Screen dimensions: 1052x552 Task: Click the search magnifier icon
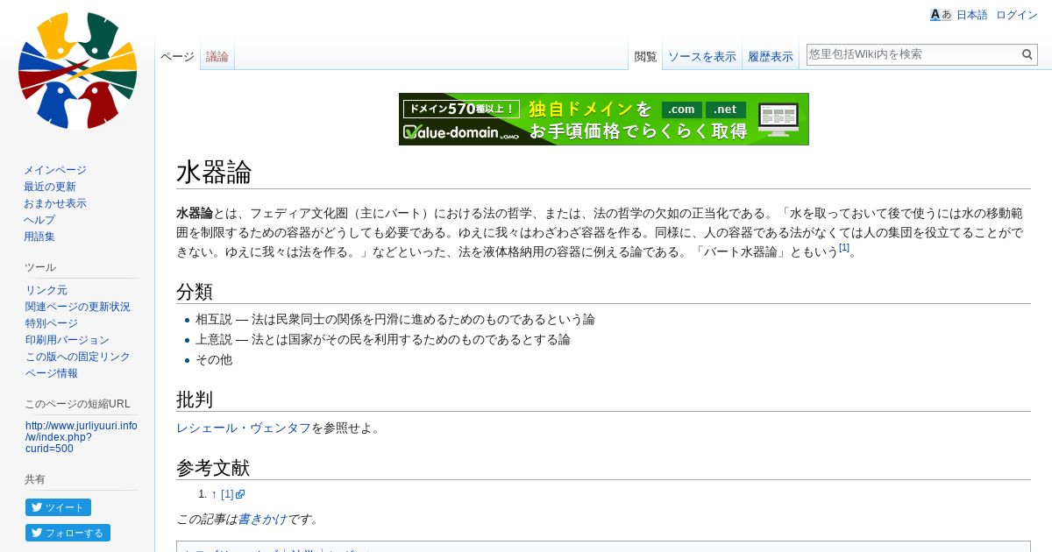click(1027, 54)
